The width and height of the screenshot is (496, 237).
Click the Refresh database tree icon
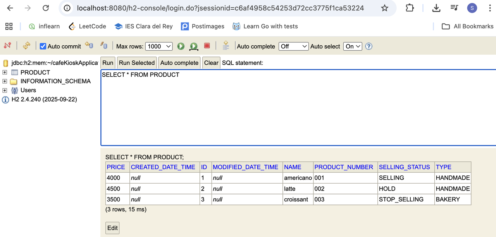tap(26, 46)
